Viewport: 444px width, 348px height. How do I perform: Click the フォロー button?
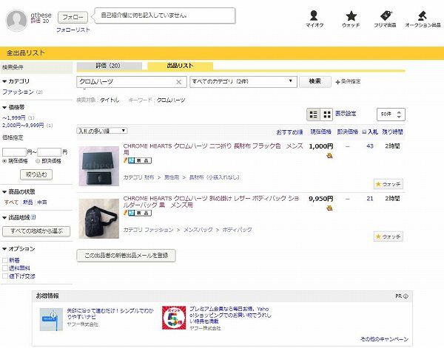point(73,17)
